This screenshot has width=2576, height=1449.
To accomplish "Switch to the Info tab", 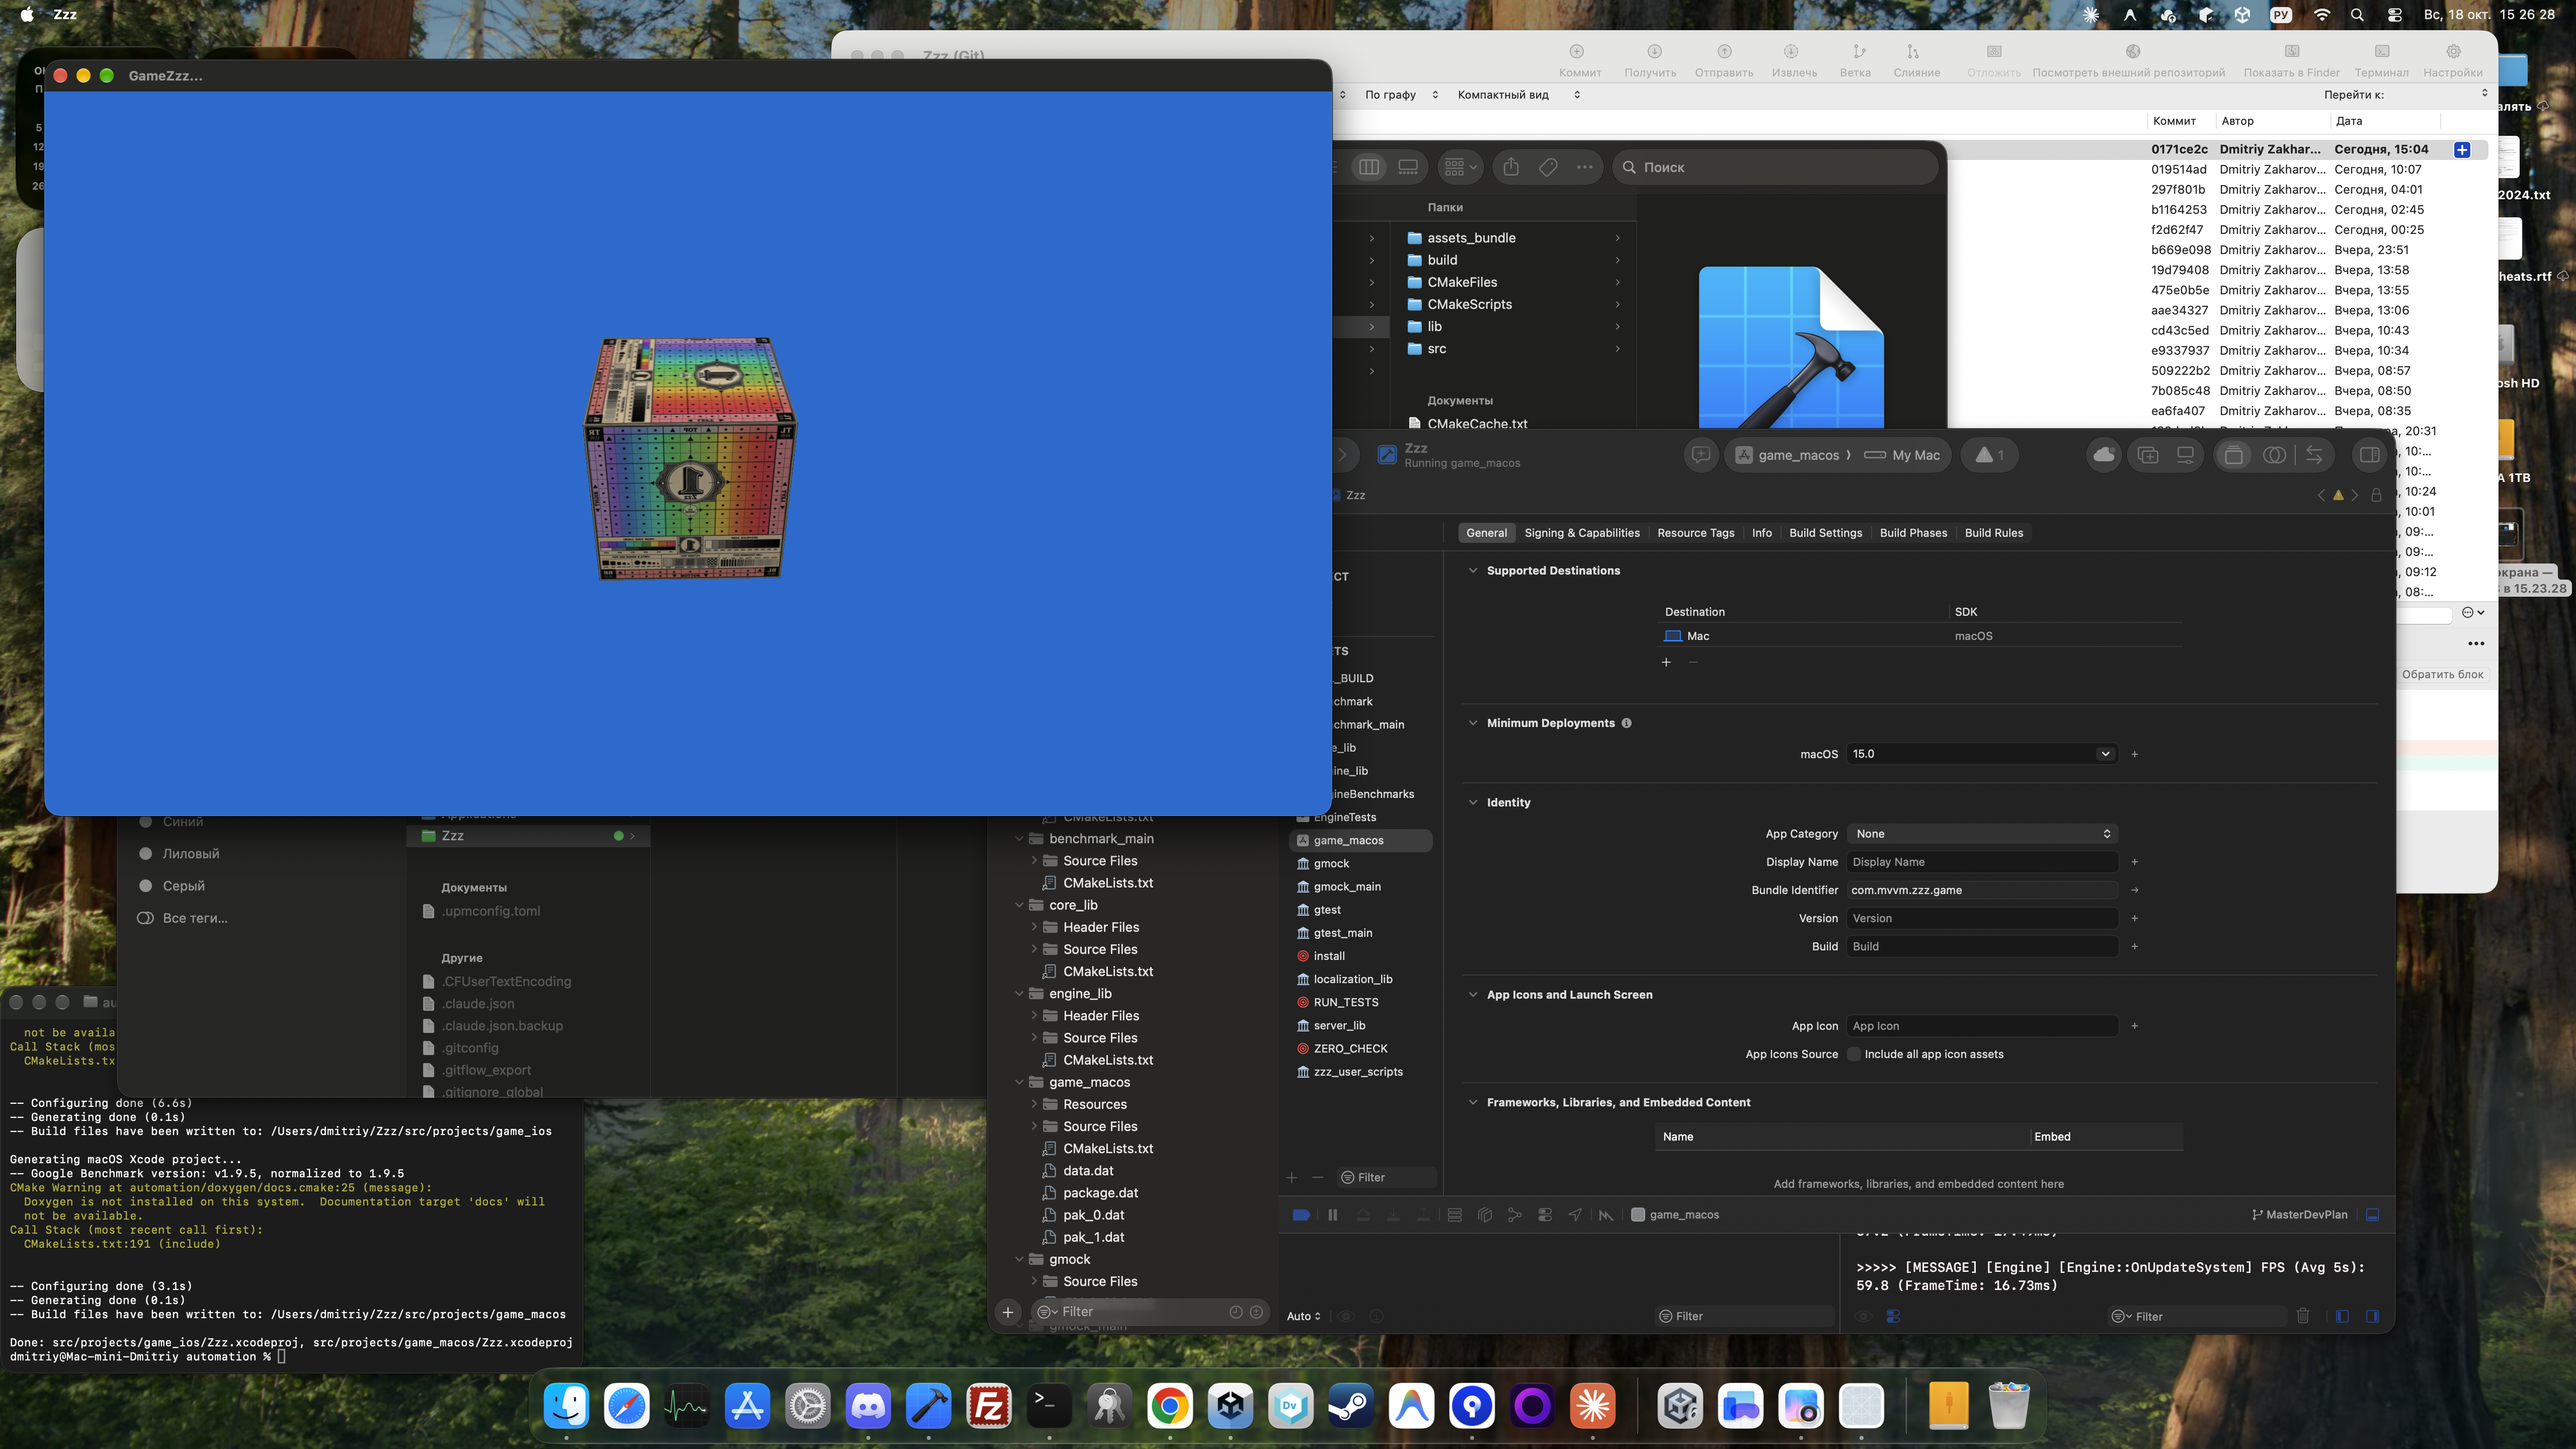I will (1761, 533).
